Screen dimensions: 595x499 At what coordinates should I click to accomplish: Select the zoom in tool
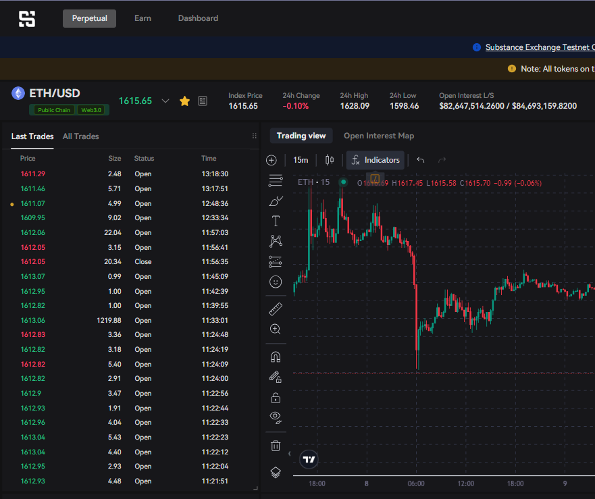[x=276, y=329]
